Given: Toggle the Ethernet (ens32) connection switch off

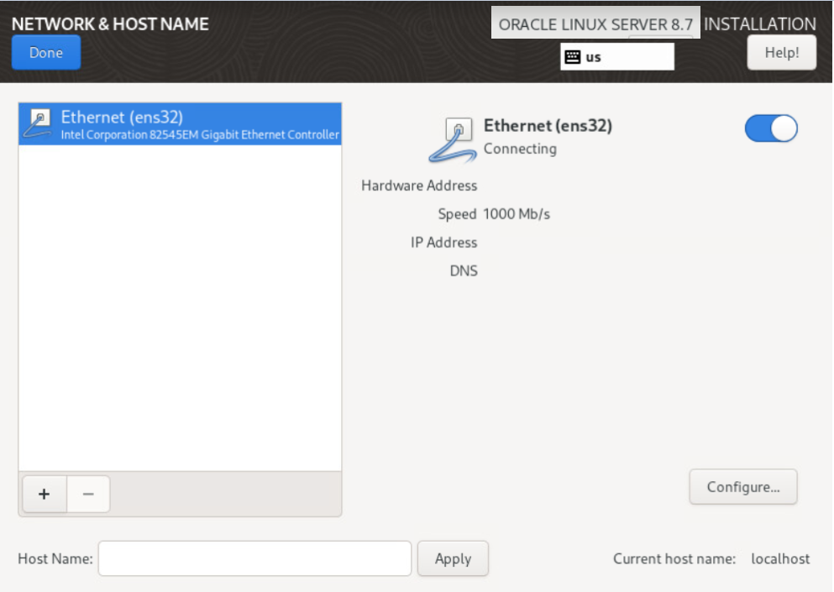Looking at the screenshot, I should tap(770, 128).
